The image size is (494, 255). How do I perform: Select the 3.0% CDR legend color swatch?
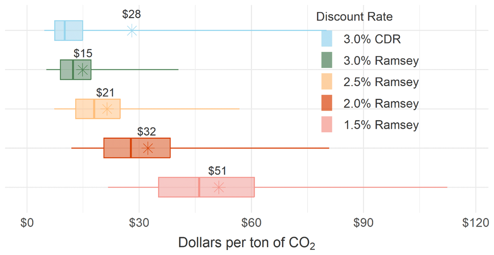(326, 39)
